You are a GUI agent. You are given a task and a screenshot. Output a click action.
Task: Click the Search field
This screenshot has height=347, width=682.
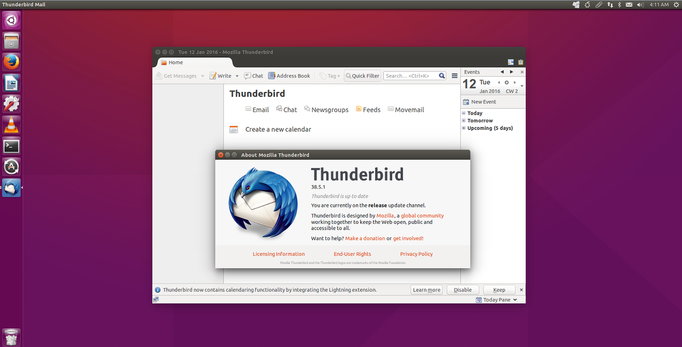[x=414, y=76]
